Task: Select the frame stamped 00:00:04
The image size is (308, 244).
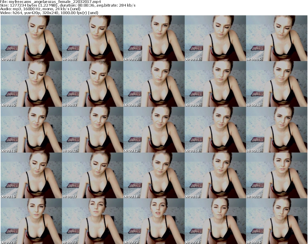Action: [x=215, y=38]
